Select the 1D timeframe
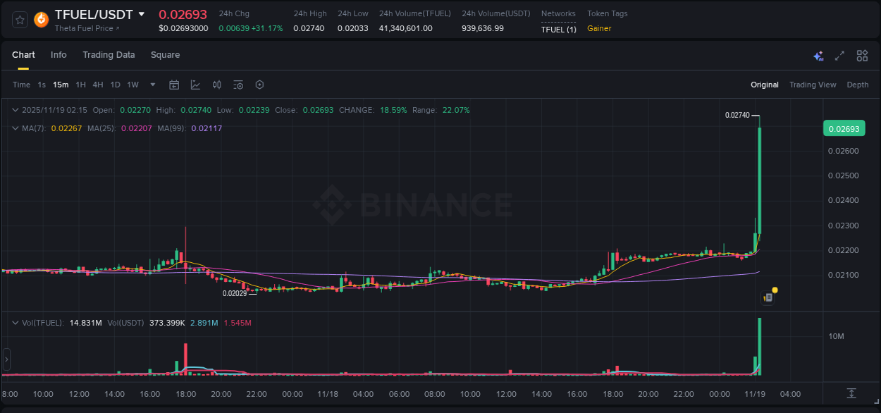Viewport: 881px width, 413px height. point(115,85)
